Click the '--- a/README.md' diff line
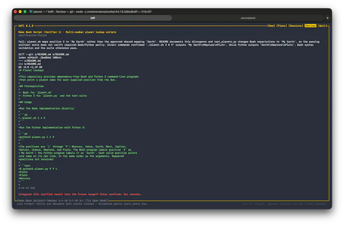Screen dimensions: 344x225 tap(29, 61)
